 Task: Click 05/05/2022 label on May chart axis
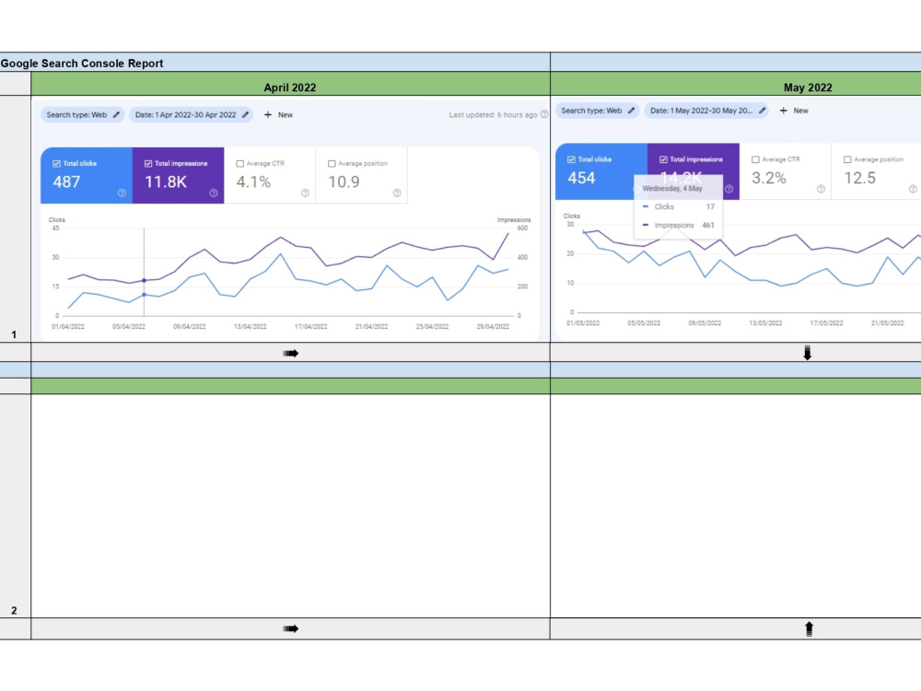tap(644, 323)
